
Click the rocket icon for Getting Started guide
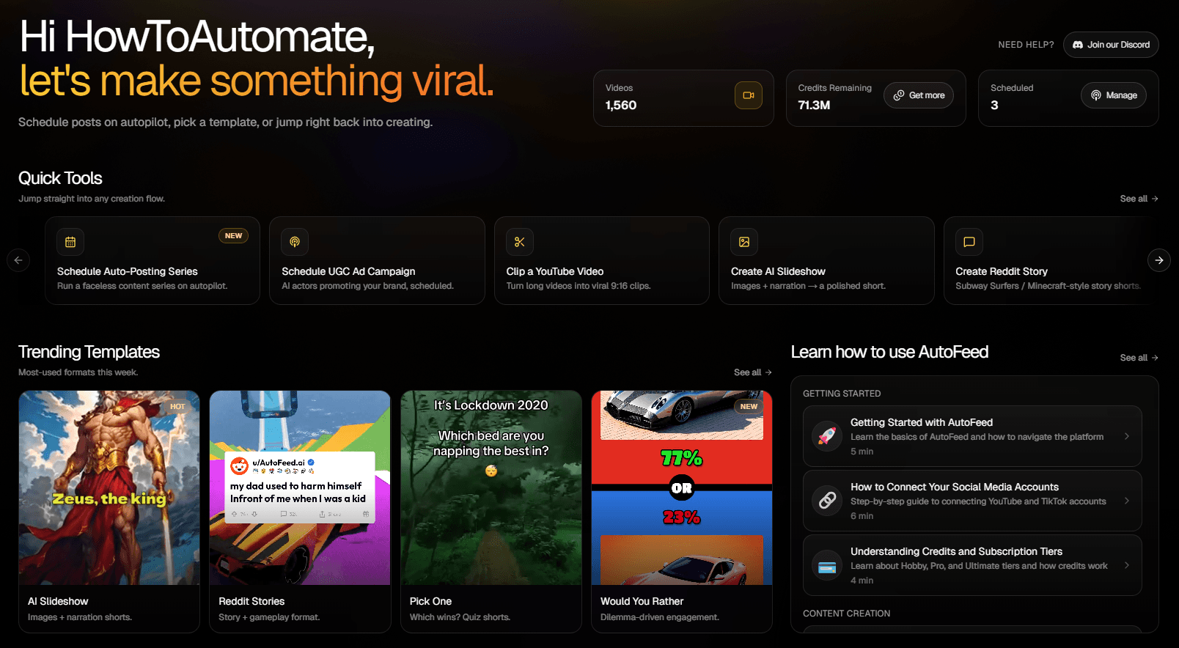coord(827,436)
